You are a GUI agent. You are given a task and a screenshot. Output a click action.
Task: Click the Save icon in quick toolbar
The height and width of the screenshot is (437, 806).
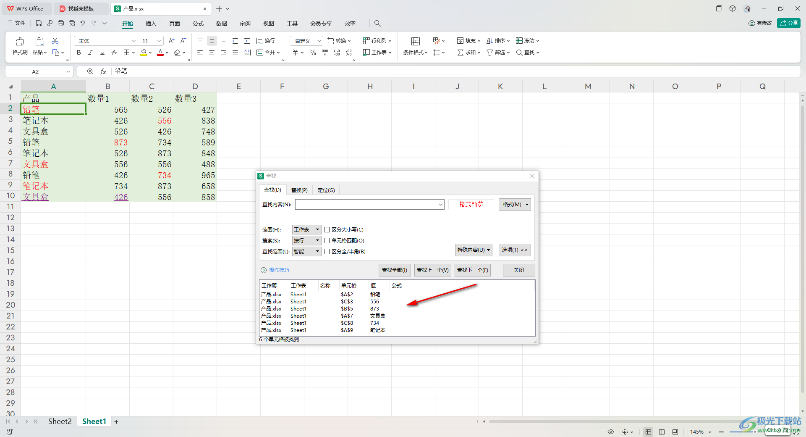coord(39,23)
